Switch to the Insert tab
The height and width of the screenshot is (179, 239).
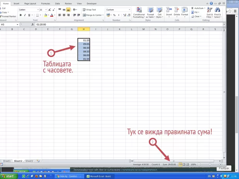[x=16, y=3]
